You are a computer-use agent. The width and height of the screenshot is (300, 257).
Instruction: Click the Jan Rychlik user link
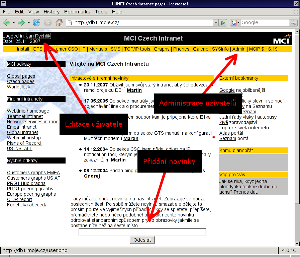(x=38, y=36)
